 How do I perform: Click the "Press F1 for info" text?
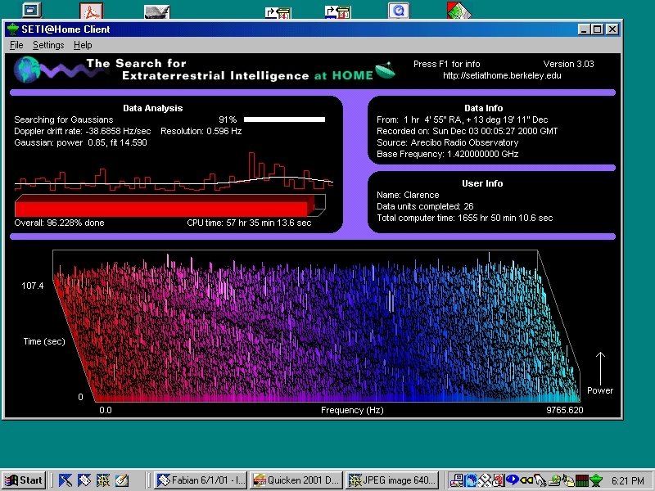pos(446,65)
